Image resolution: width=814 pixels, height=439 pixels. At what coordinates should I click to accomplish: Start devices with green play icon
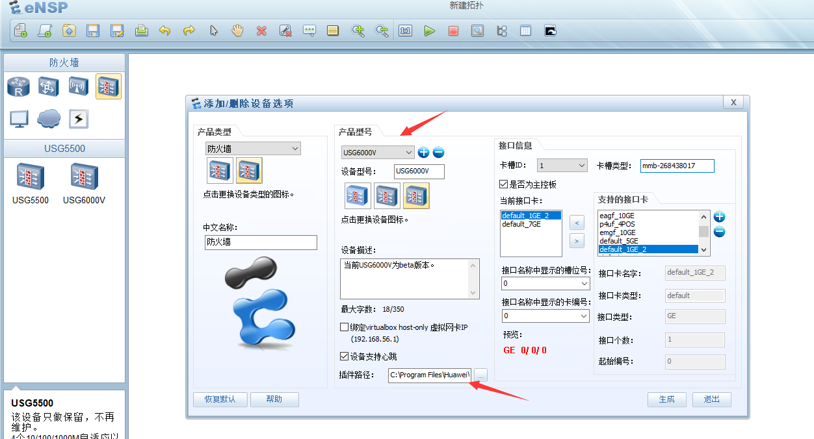430,31
